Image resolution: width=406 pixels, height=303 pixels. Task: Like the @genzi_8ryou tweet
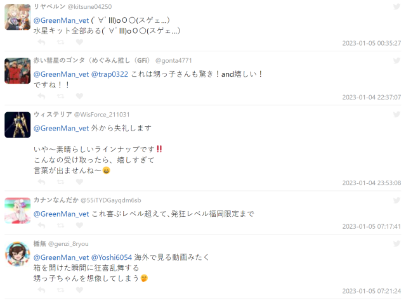(x=79, y=290)
